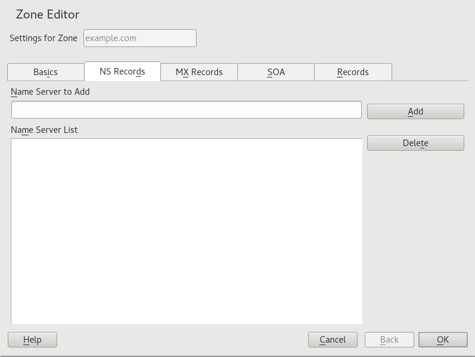Click the greyed-out Back button
Viewport: 475px width, 357px height.
click(389, 340)
